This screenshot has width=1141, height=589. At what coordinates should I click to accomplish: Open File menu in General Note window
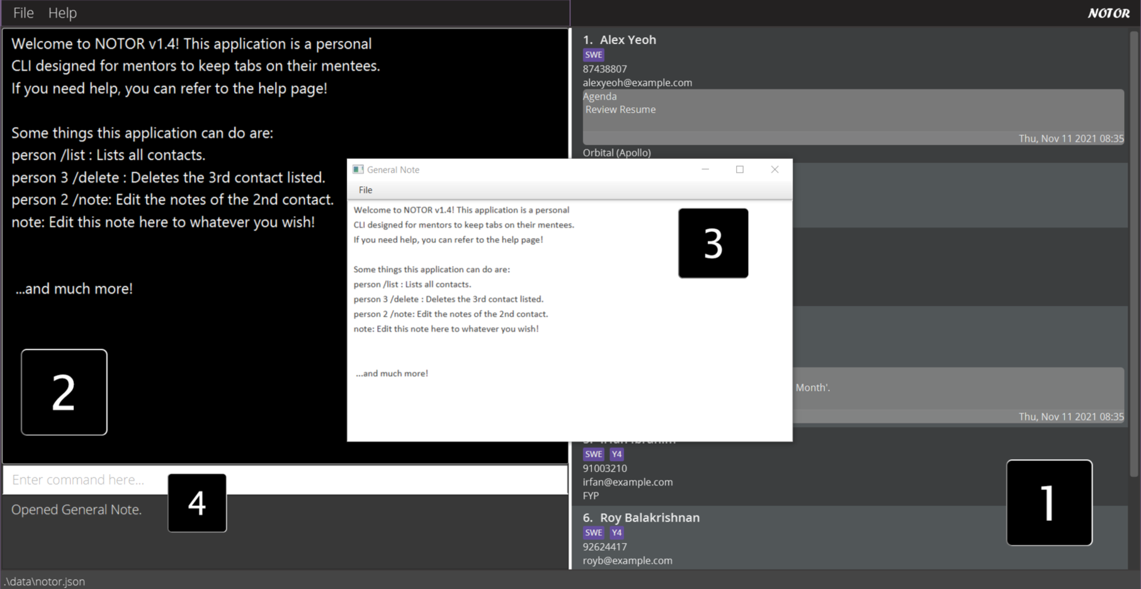(x=365, y=190)
